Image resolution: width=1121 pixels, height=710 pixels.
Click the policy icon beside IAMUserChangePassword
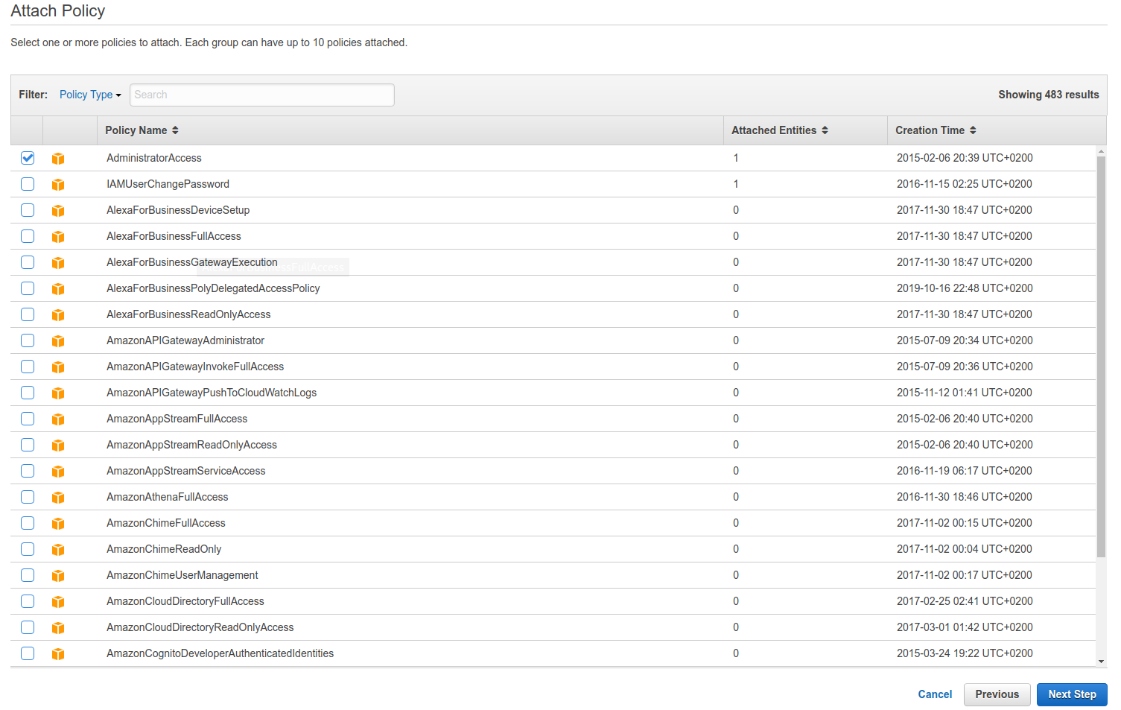coord(58,185)
